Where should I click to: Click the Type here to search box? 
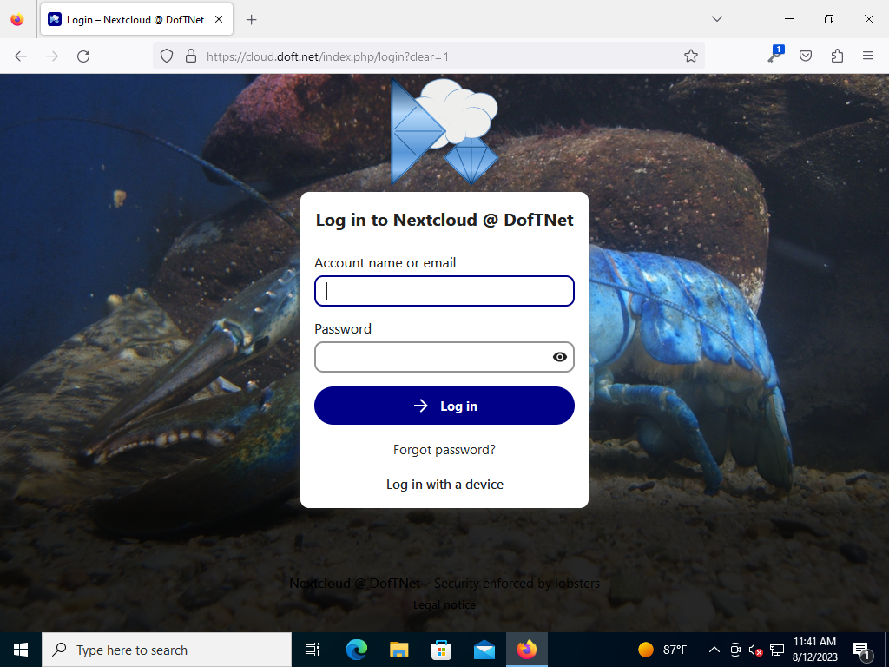click(x=167, y=650)
